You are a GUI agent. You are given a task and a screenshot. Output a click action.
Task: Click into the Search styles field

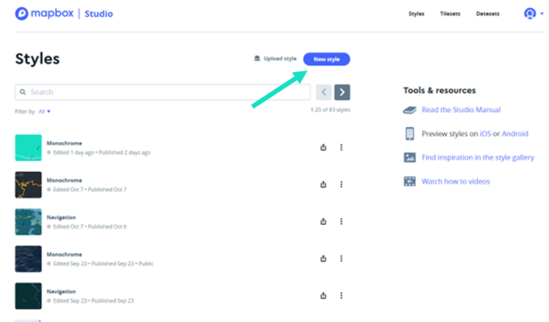click(164, 92)
